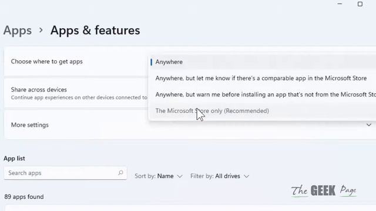Choose "Anywhere, but let me know" comparable app option
The width and height of the screenshot is (376, 211).
coord(263,78)
